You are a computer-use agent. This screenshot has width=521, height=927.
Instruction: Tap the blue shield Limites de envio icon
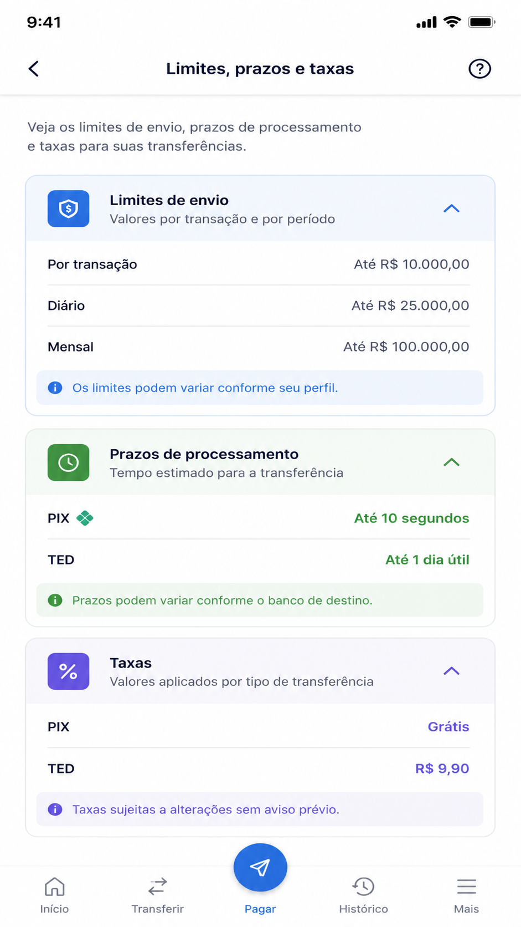69,208
